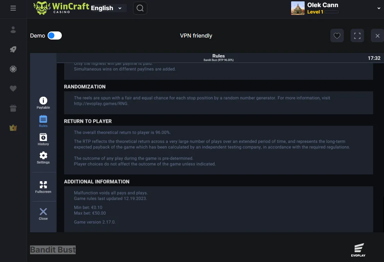Open the hamburger menu

pyautogui.click(x=13, y=8)
